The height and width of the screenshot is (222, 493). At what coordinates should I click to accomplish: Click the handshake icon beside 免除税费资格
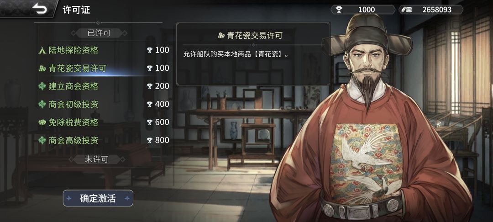coord(42,122)
